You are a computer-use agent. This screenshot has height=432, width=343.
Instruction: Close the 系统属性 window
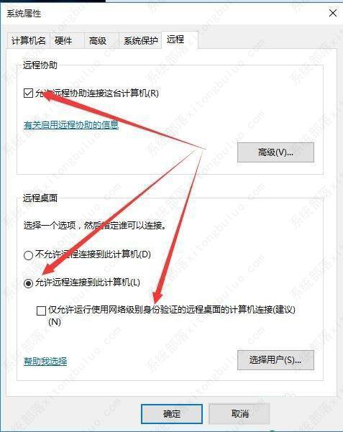tap(333, 13)
